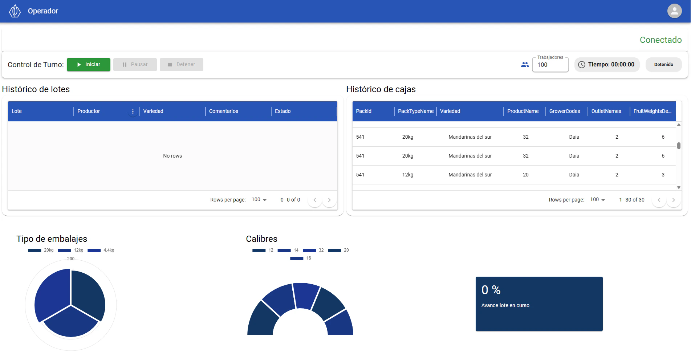Select the PackId column header
This screenshot has width=691, height=354.
tap(363, 111)
